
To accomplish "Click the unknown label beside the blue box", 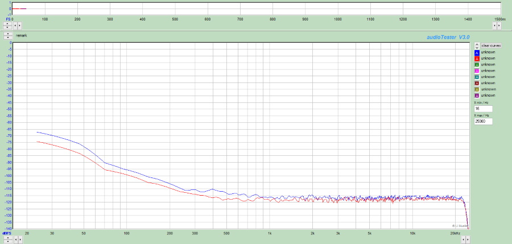I will [x=488, y=52].
